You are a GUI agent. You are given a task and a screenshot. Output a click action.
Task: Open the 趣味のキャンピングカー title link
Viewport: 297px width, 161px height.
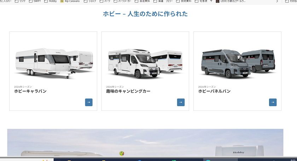pyautogui.click(x=128, y=91)
